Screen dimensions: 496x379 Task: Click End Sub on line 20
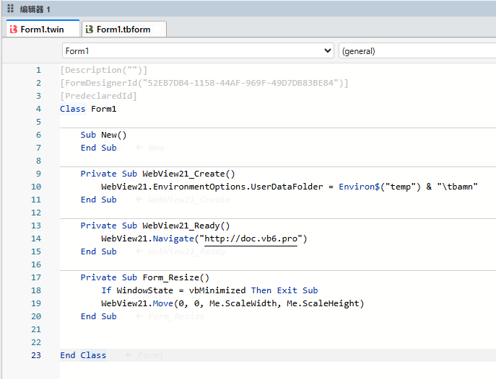[x=99, y=316]
